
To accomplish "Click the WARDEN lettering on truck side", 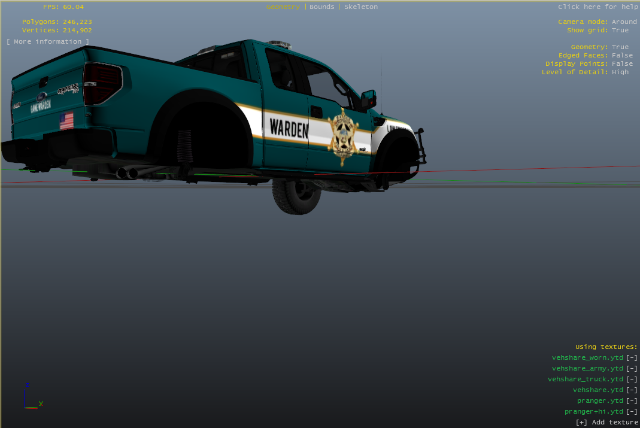I will click(289, 128).
